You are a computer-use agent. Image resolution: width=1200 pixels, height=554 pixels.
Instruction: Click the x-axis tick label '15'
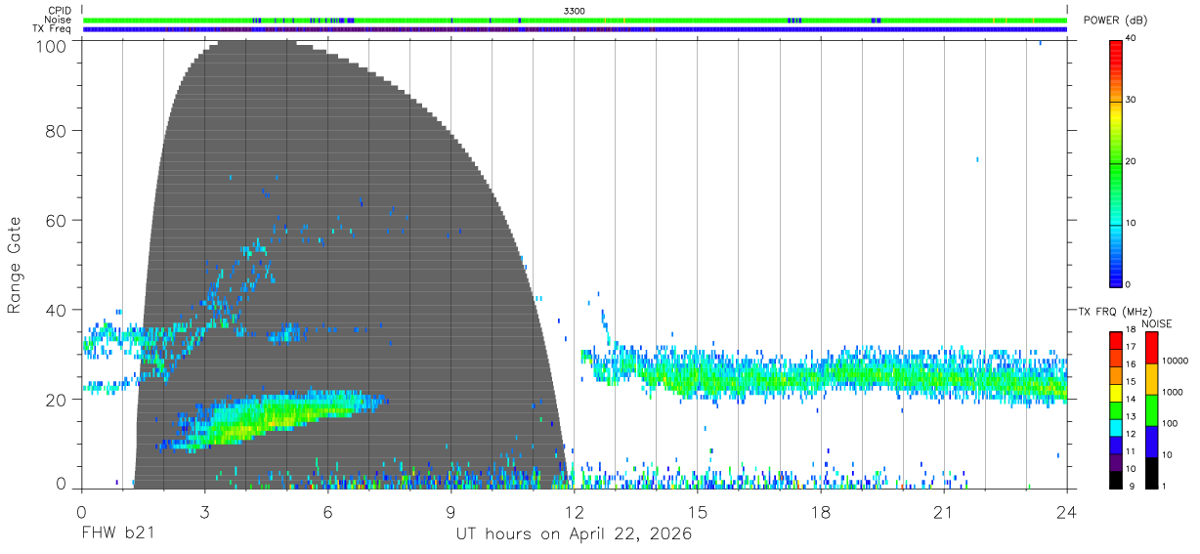pyautogui.click(x=698, y=512)
